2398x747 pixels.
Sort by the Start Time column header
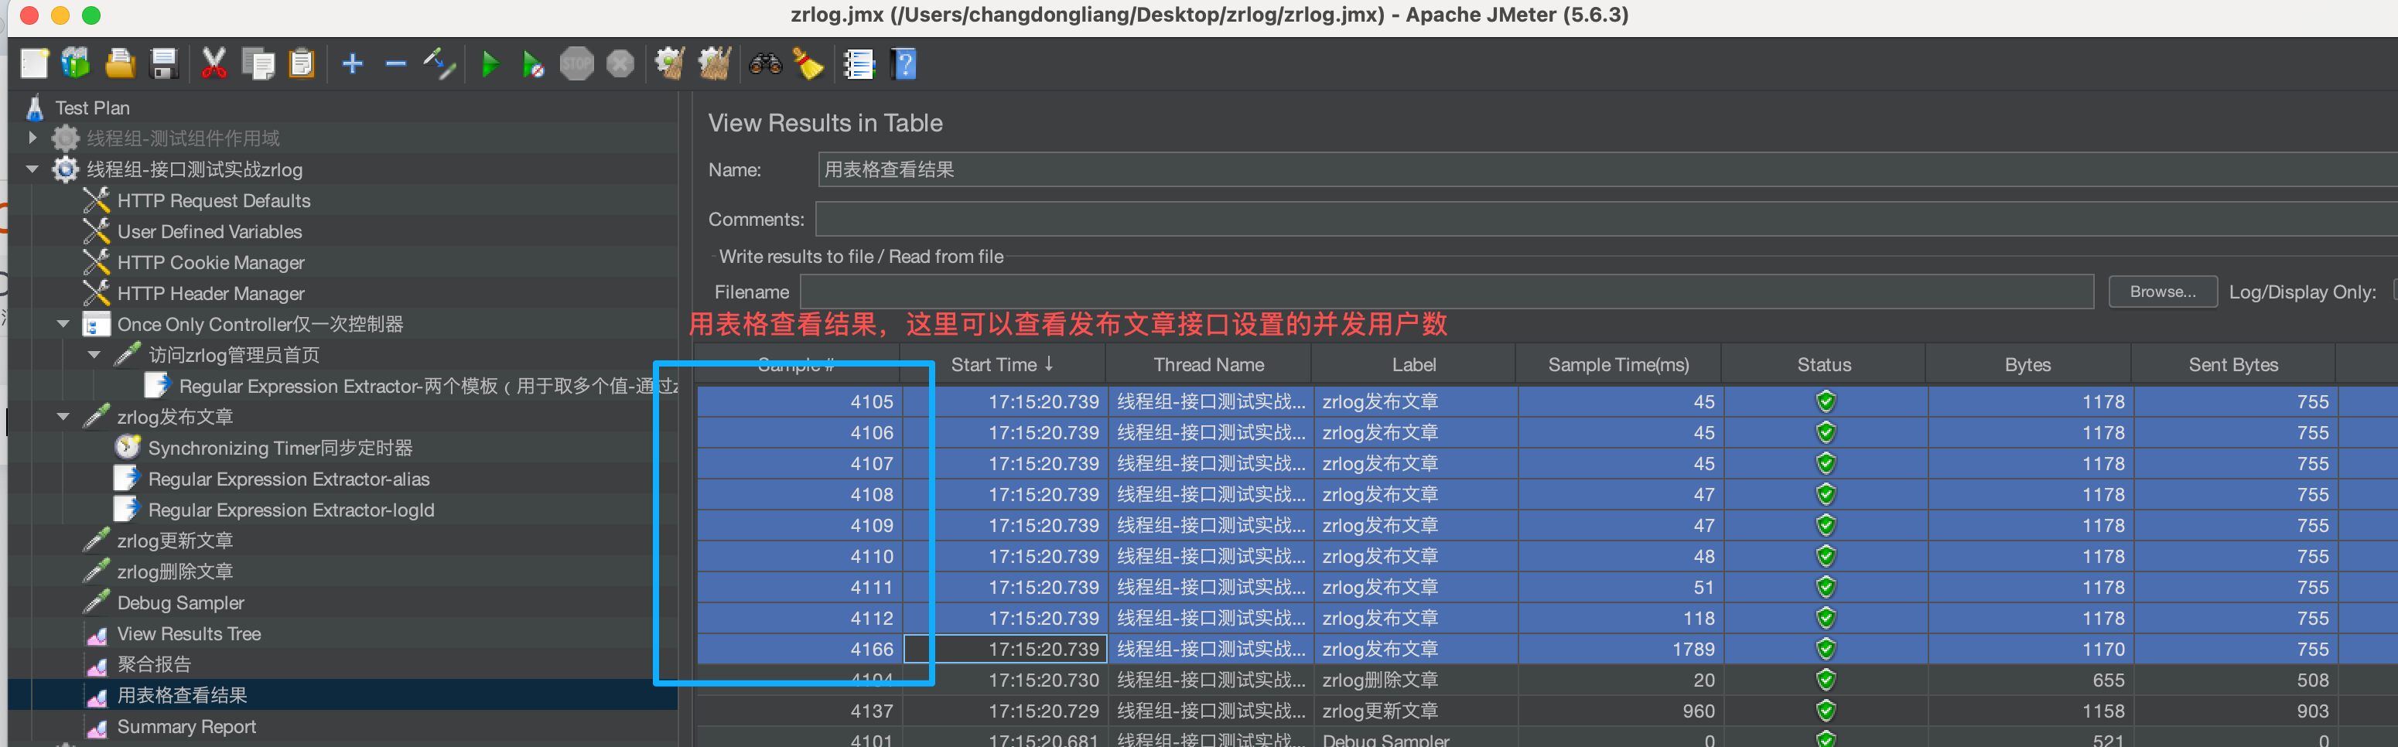coord(1003,363)
